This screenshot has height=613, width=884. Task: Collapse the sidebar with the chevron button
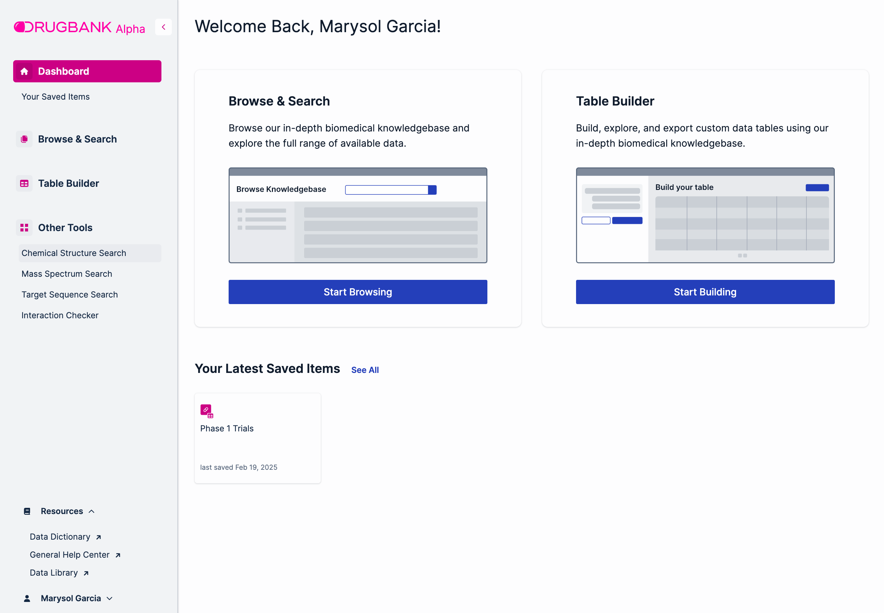tap(163, 27)
